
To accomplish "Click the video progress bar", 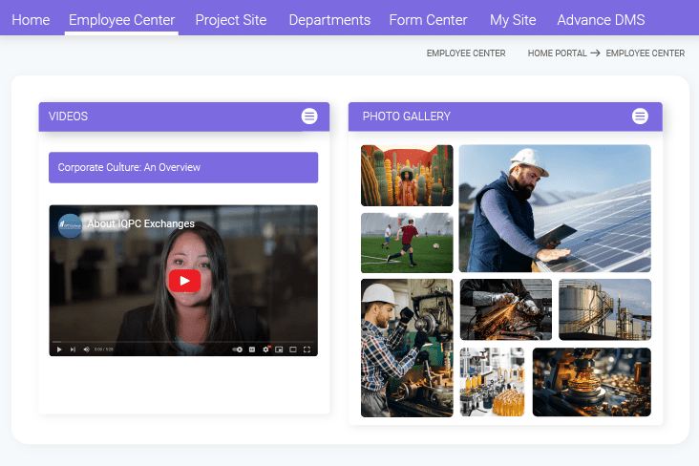I will (x=183, y=342).
